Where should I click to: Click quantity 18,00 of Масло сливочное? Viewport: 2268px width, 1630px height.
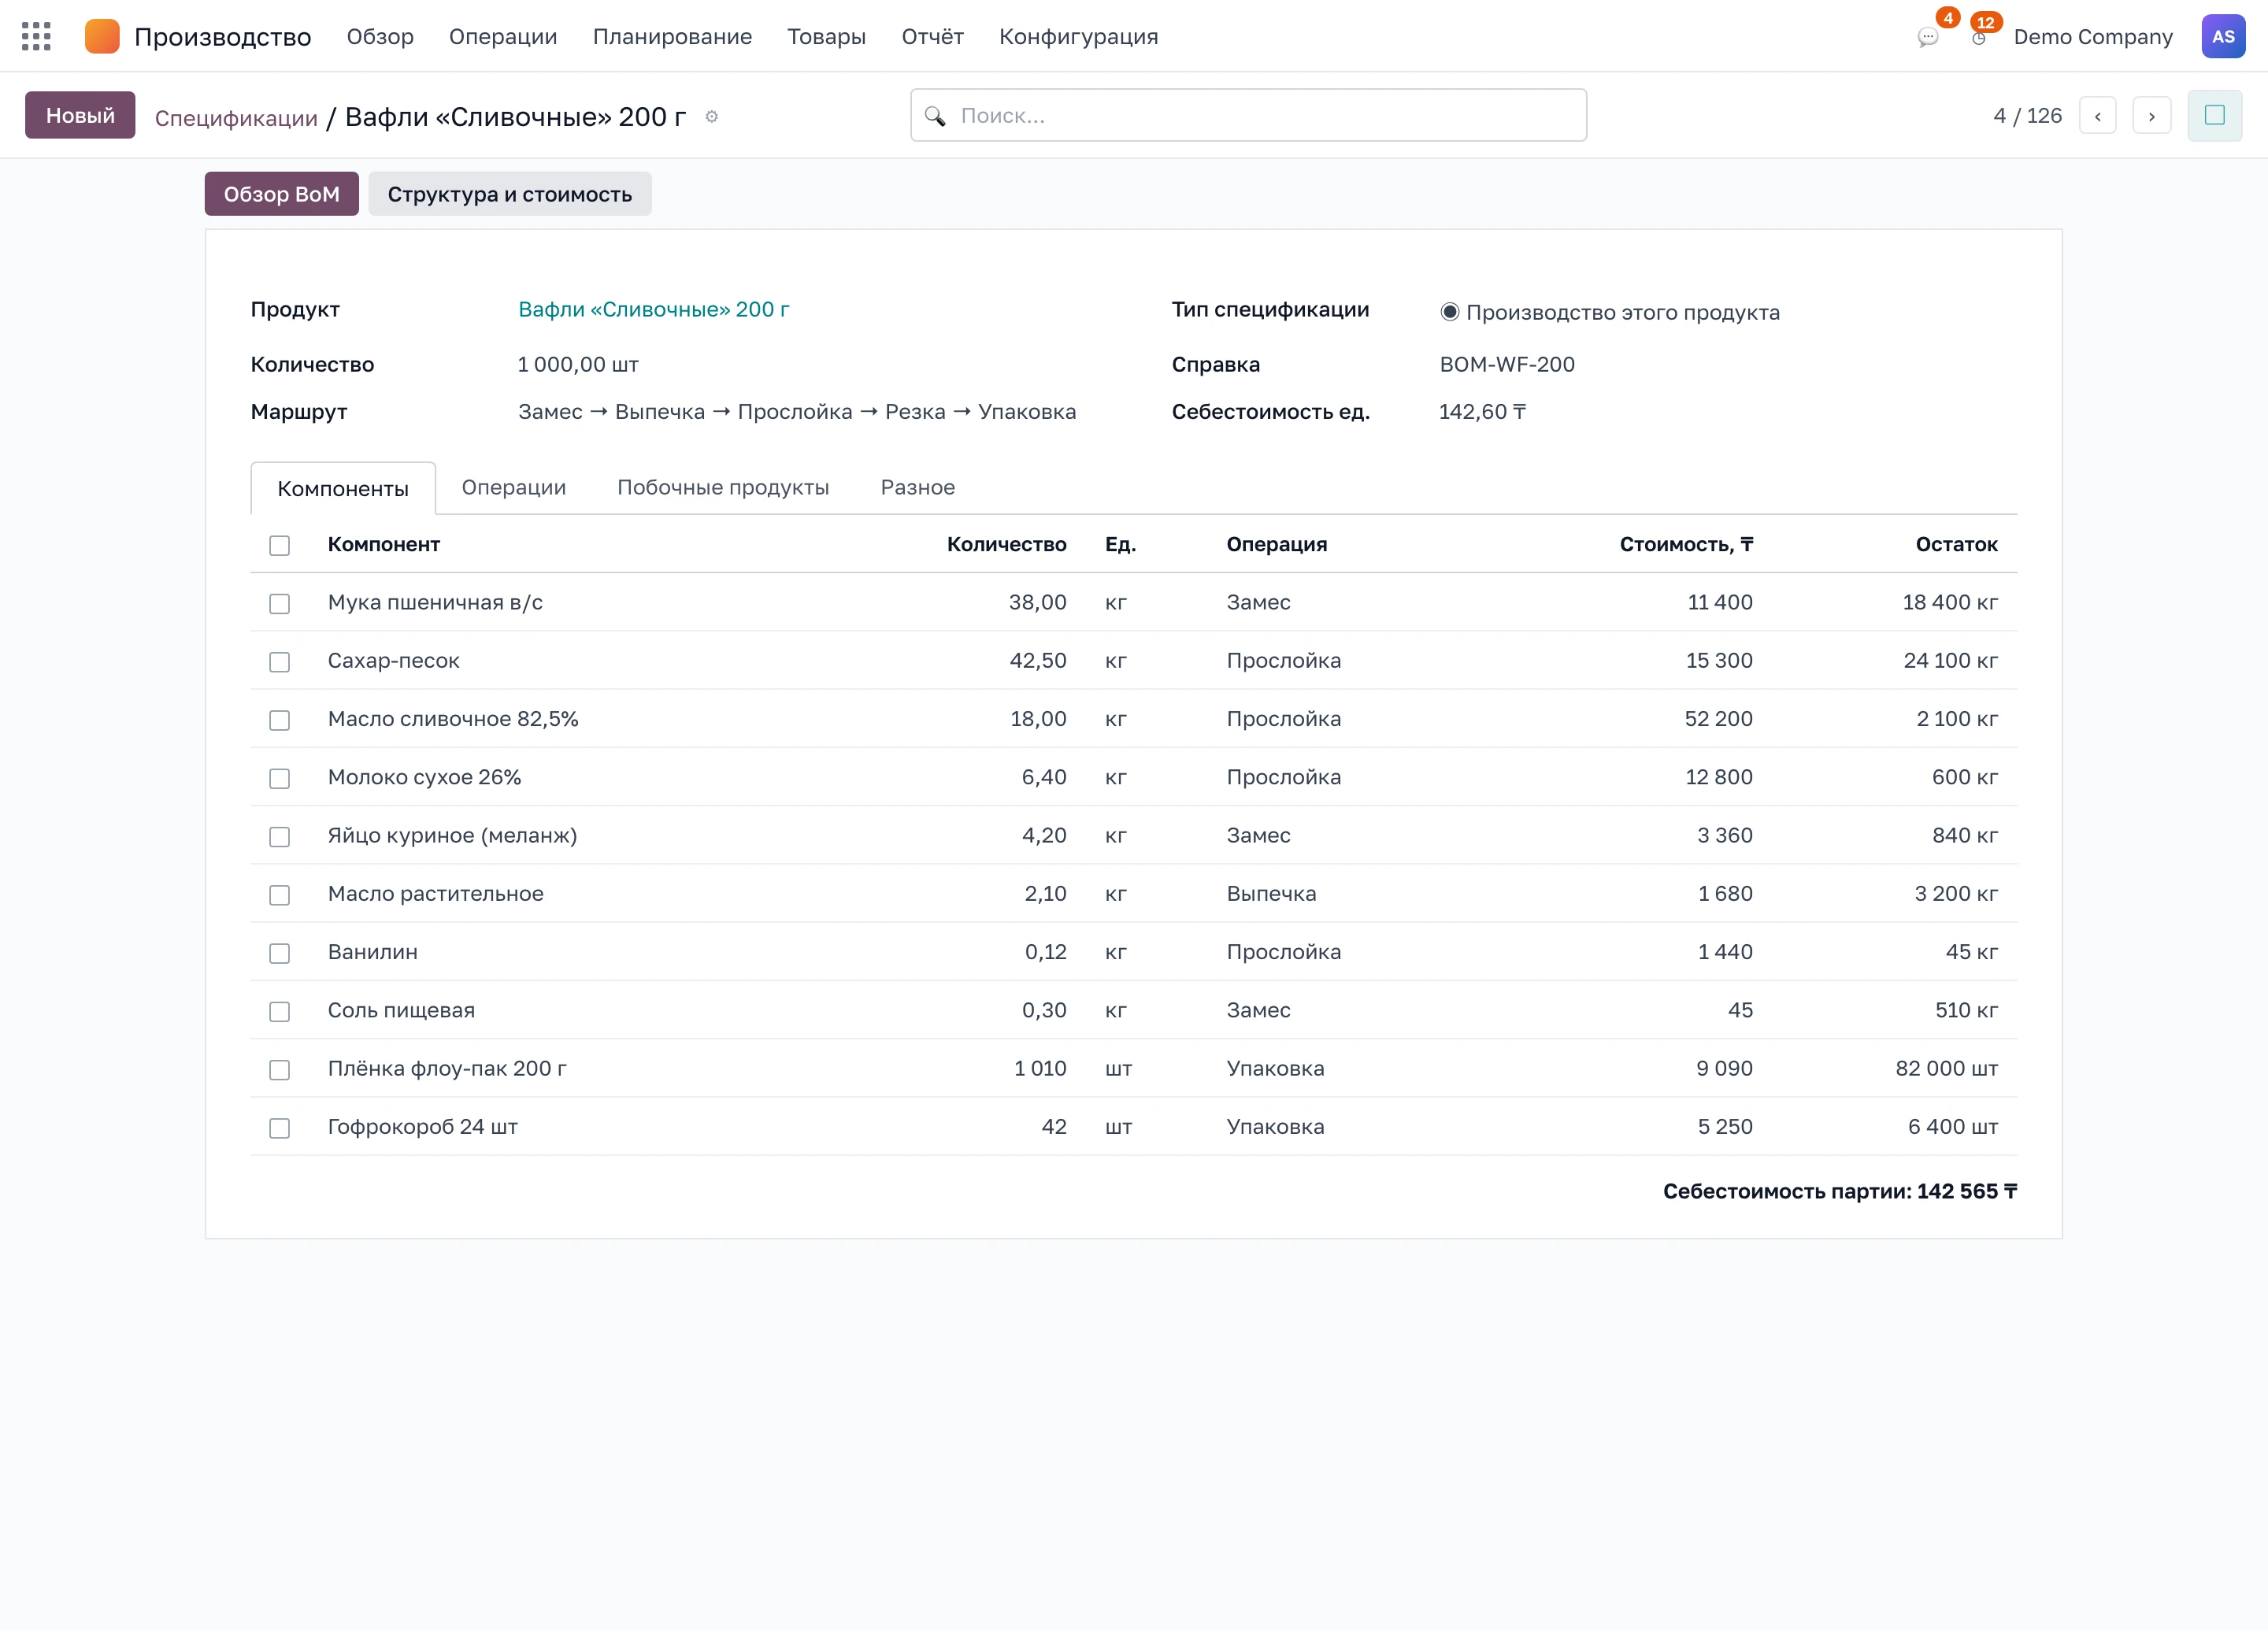click(x=1038, y=718)
